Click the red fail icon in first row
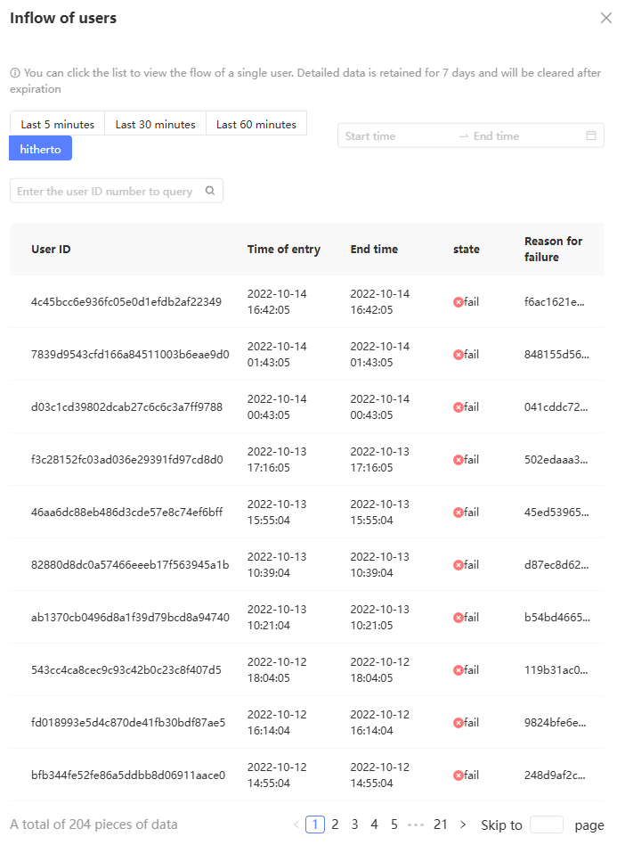This screenshot has width=617, height=845. 459,302
